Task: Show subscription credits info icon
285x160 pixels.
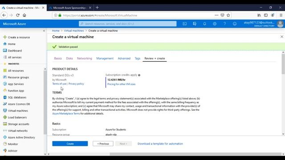Action: 139,75
